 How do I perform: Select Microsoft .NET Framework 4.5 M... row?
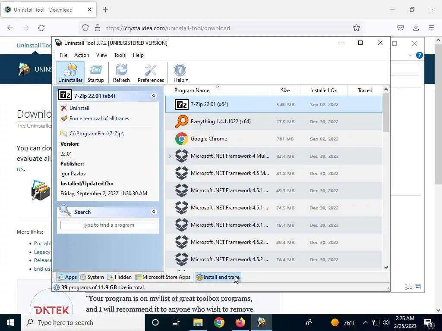pos(274,173)
